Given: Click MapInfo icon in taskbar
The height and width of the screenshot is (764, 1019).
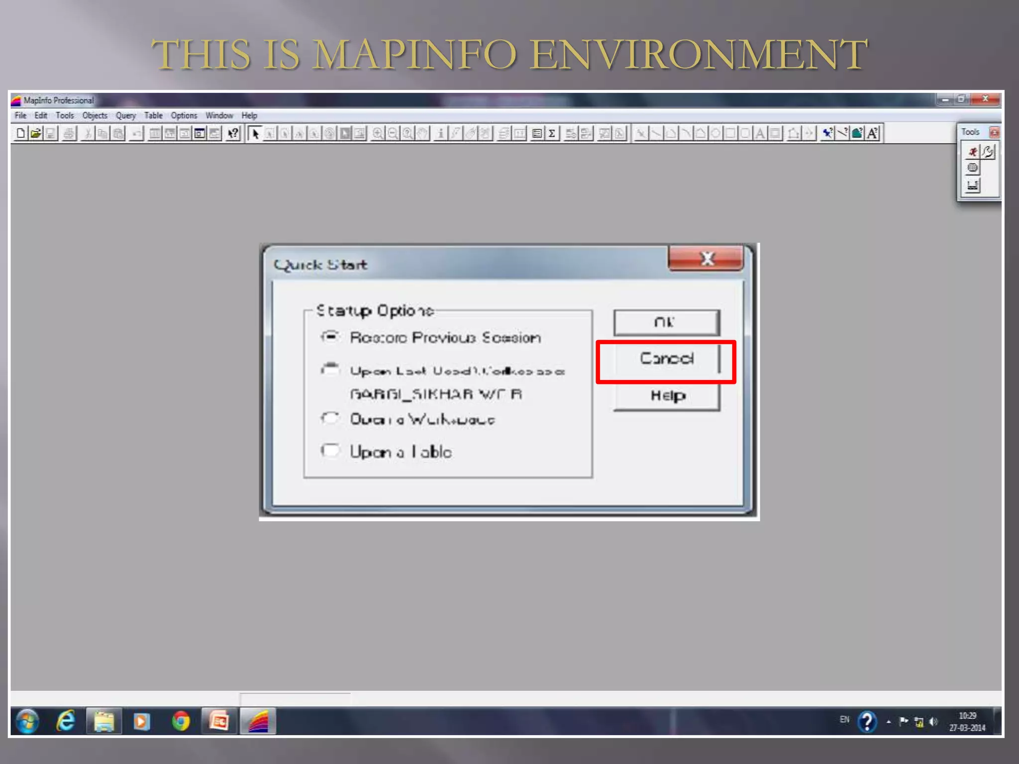Looking at the screenshot, I should point(258,721).
